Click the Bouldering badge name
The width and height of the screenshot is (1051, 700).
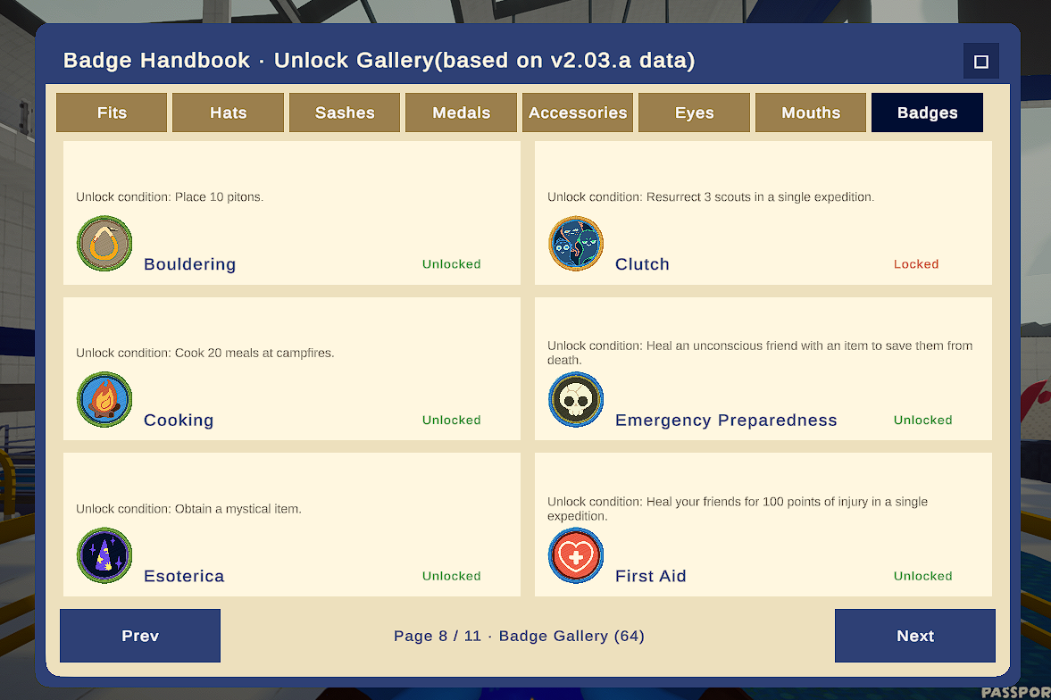(x=189, y=264)
